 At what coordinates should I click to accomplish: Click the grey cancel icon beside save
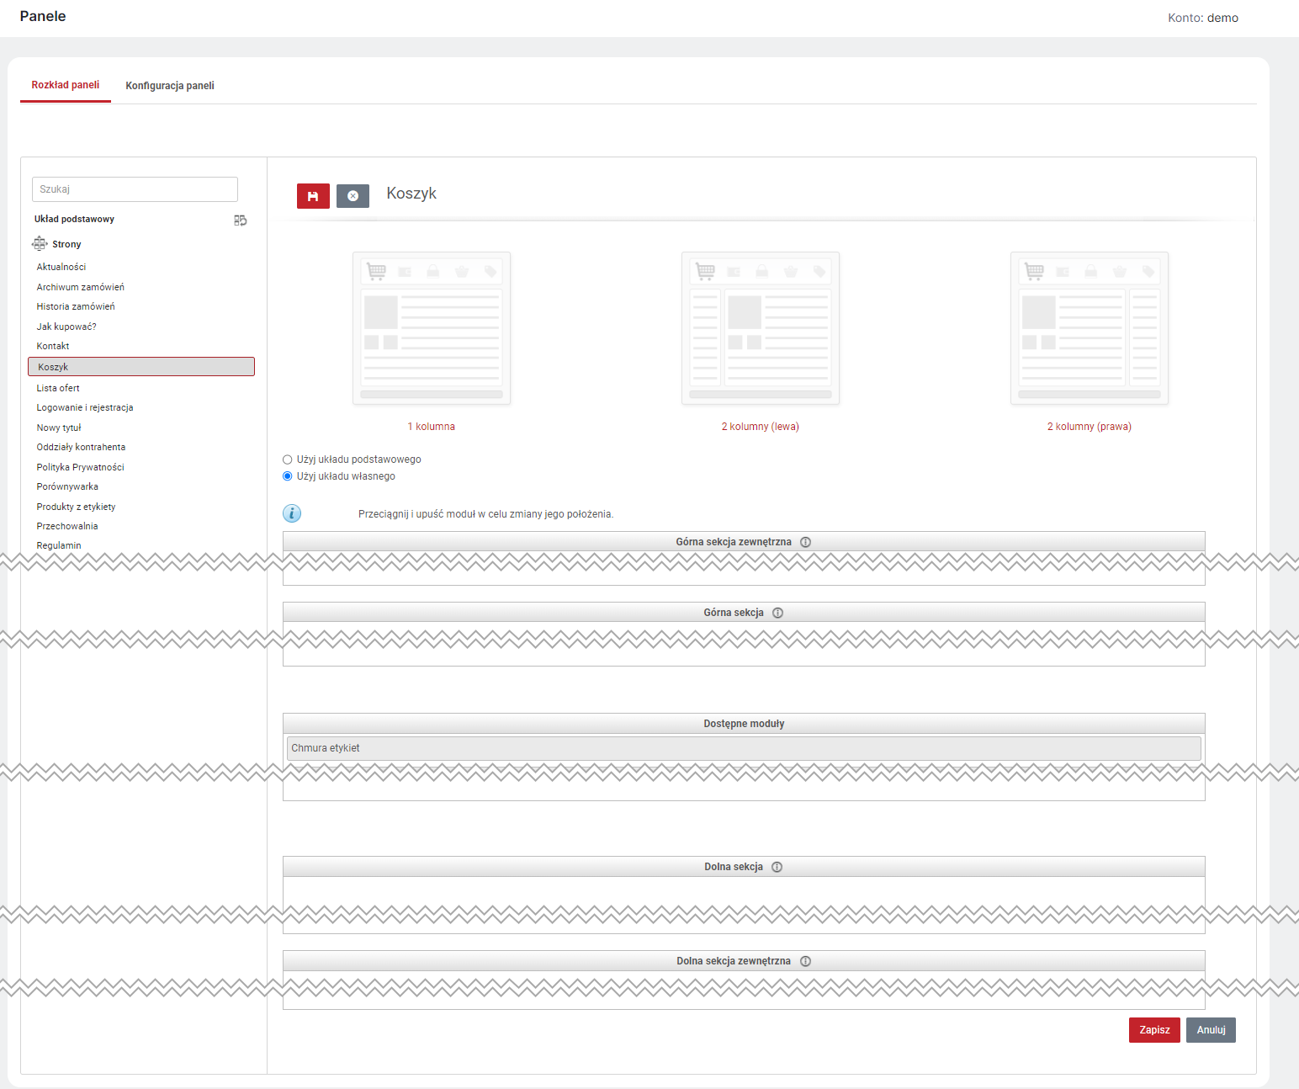[353, 196]
